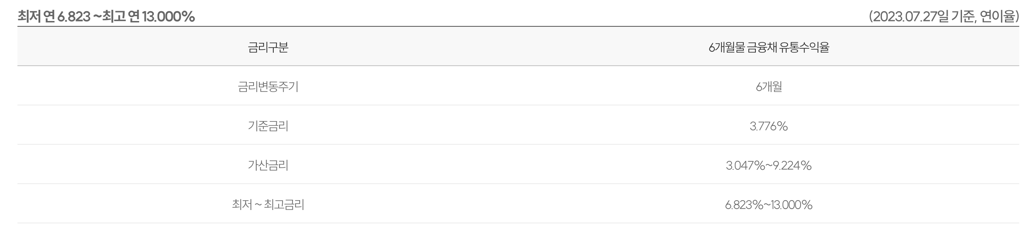Select the 금리변동주기 row label

tap(268, 87)
